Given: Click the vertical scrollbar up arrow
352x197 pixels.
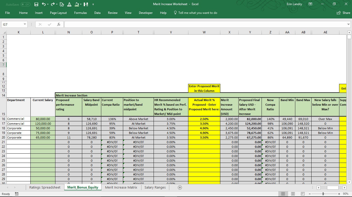Looking at the screenshot, I should tap(349, 33).
